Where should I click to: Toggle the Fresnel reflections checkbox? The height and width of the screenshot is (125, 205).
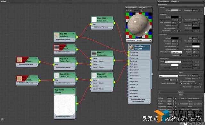point(199,20)
